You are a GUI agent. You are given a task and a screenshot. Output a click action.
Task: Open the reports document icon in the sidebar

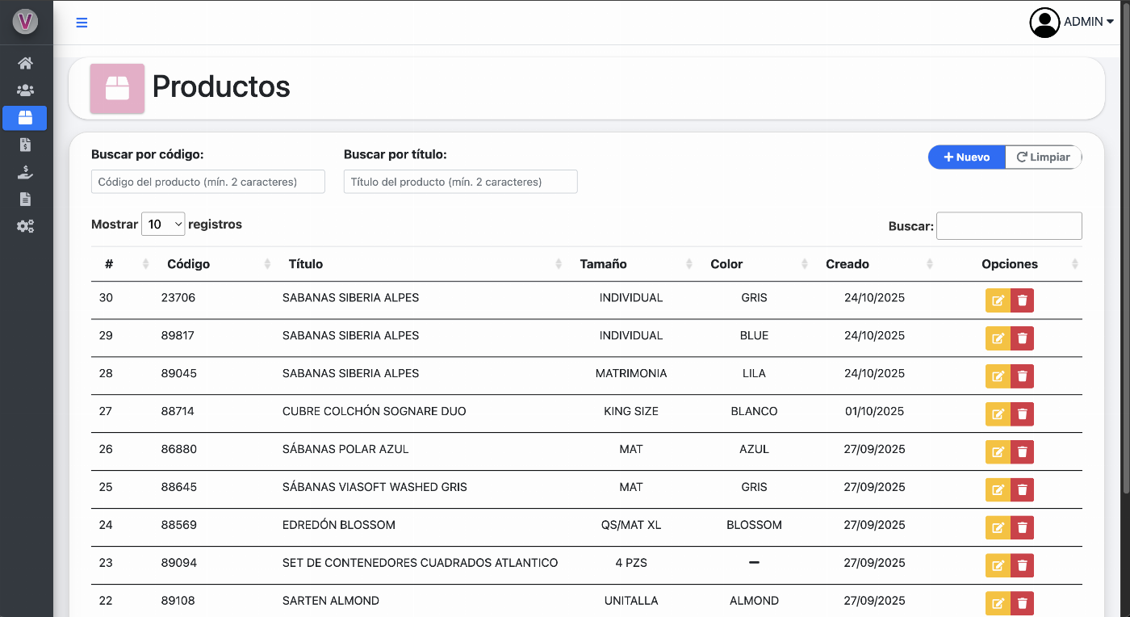click(x=25, y=199)
